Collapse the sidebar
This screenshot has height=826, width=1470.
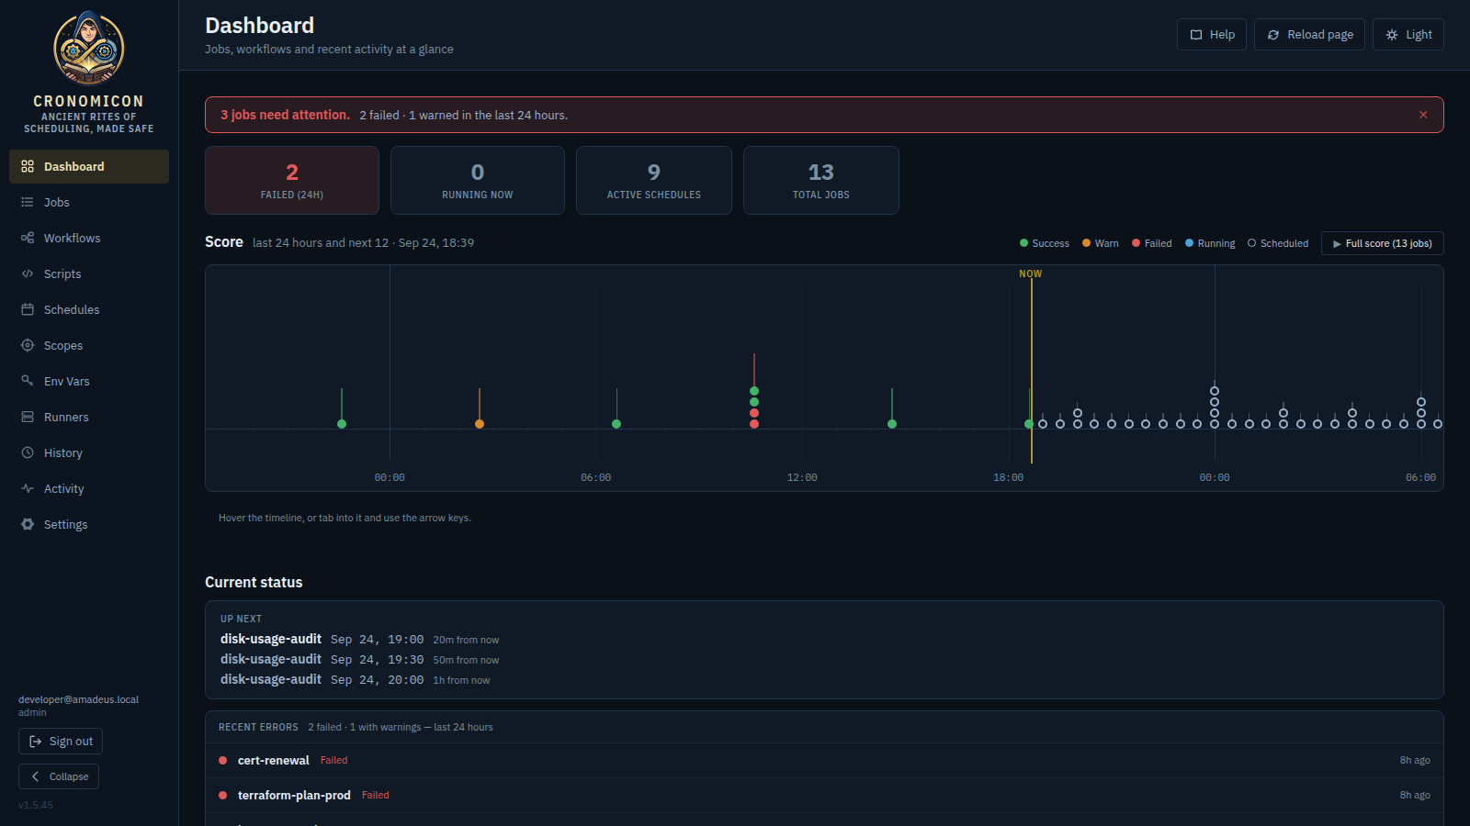(59, 776)
